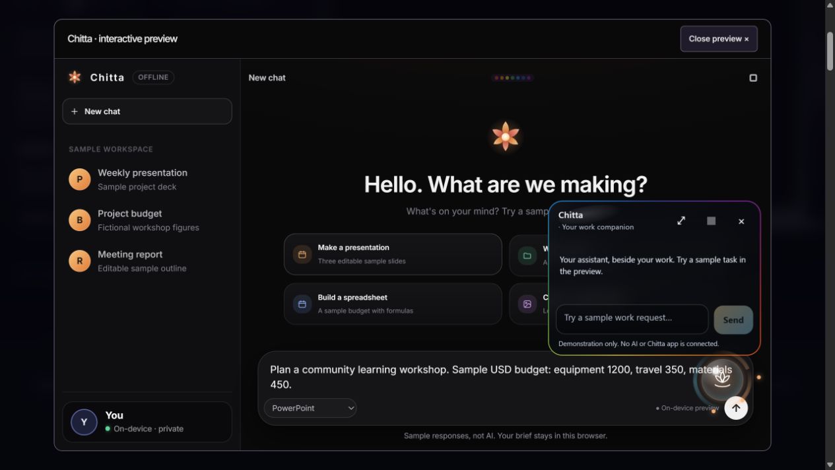Click the central flower emblem above greeting
Screen dimensions: 835x470
click(x=506, y=137)
